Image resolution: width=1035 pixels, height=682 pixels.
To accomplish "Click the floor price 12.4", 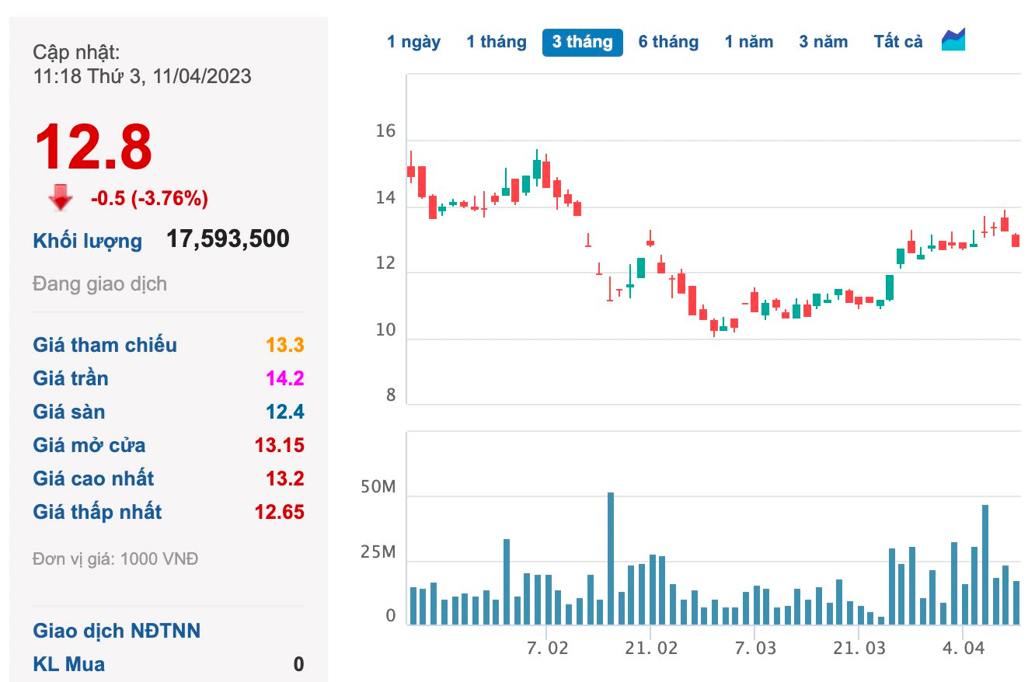I will click(284, 412).
